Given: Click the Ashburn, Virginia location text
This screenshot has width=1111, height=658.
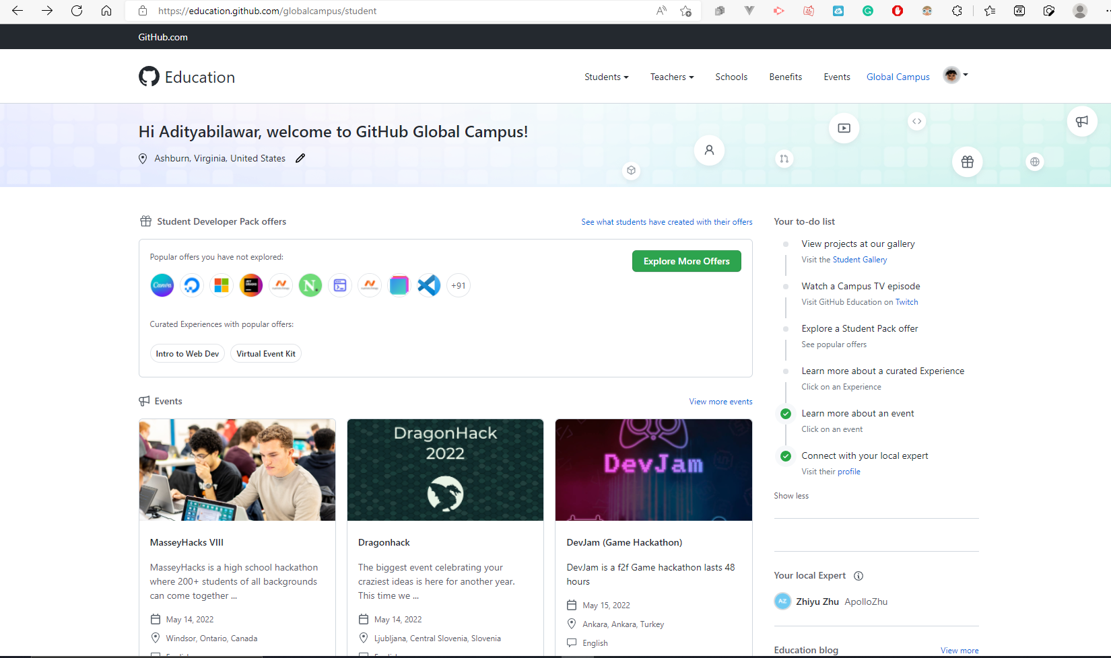Looking at the screenshot, I should click(x=220, y=158).
